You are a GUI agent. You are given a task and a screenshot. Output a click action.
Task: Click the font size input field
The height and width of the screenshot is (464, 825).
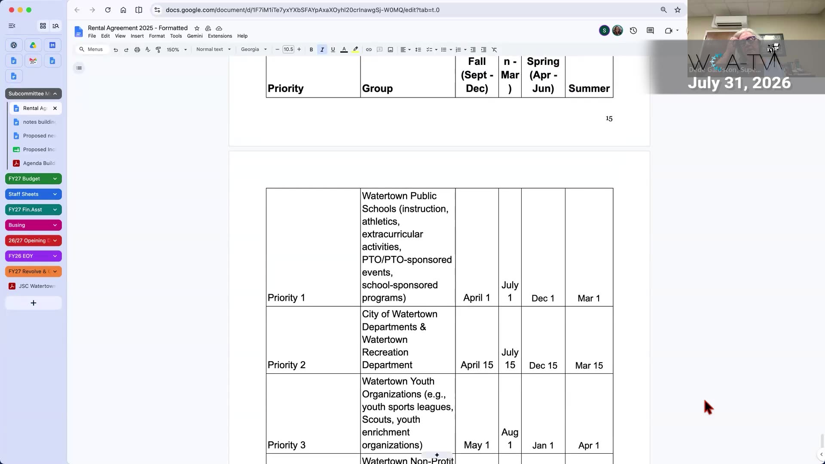288,50
